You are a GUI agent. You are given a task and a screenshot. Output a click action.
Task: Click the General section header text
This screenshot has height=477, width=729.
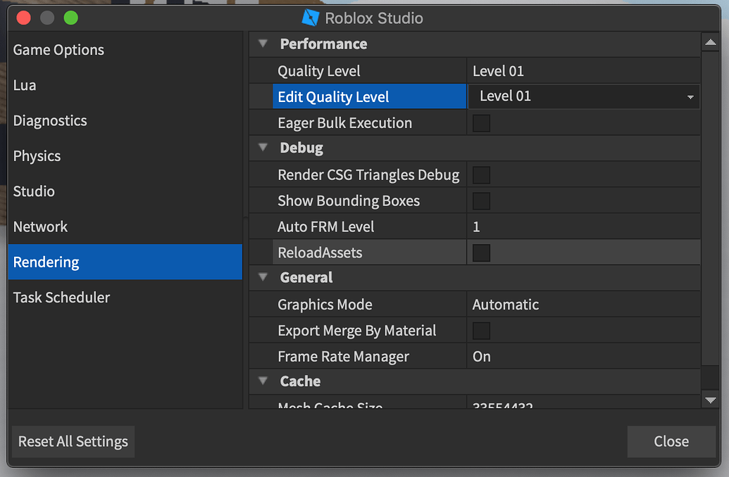point(306,277)
